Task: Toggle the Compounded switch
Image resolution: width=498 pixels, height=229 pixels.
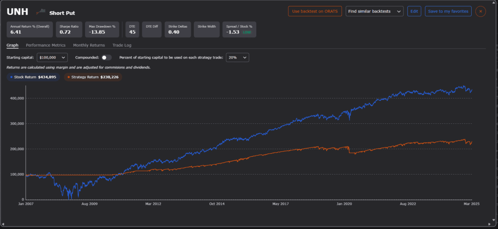Action: click(106, 58)
